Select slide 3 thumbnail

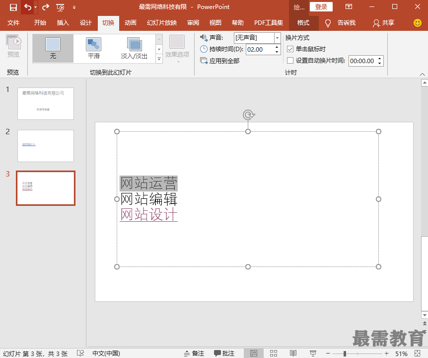pos(46,188)
